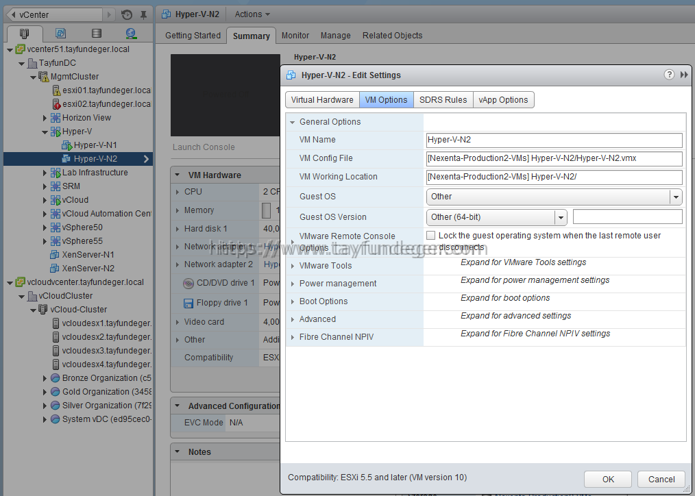Confirm settings with OK button

(x=608, y=479)
